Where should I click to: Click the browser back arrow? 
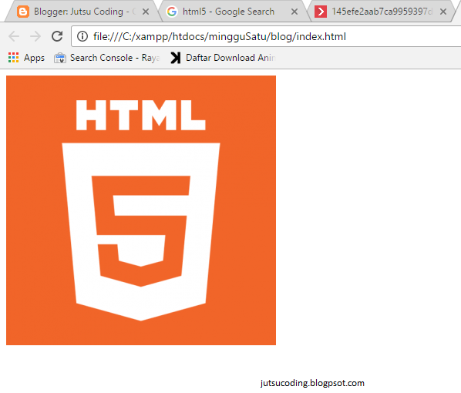point(14,36)
